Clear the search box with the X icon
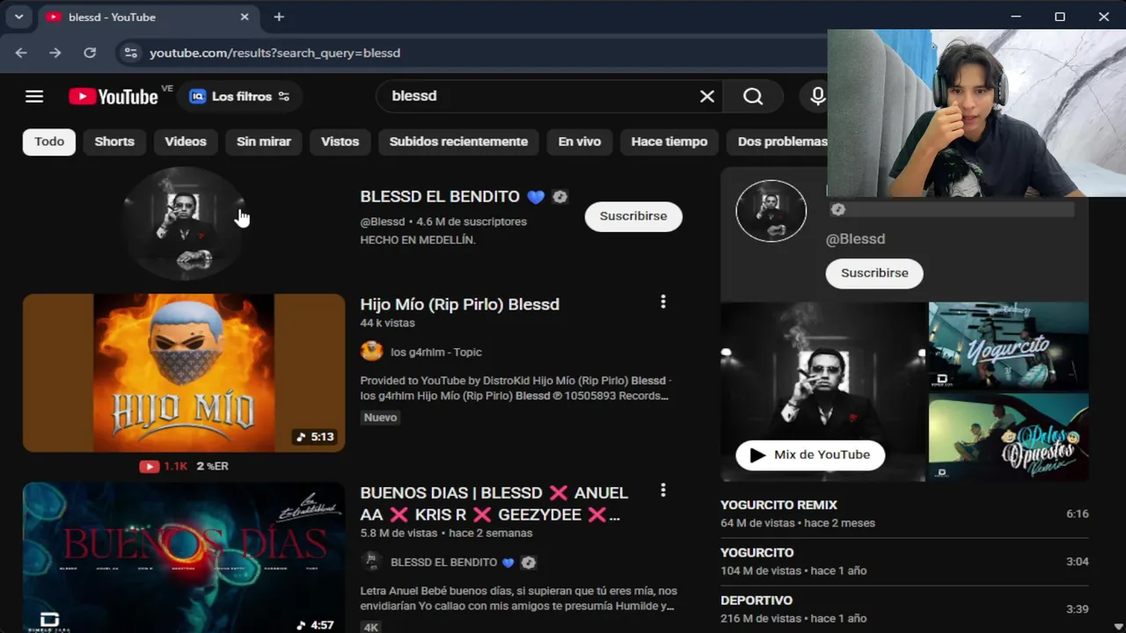The image size is (1126, 633). 707,97
